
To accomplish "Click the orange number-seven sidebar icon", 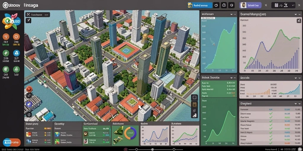I will coord(6,37).
